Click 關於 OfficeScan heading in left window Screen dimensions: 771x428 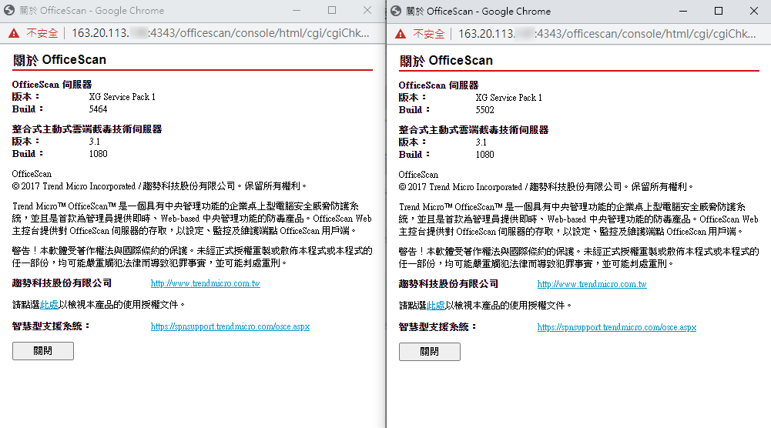click(59, 60)
